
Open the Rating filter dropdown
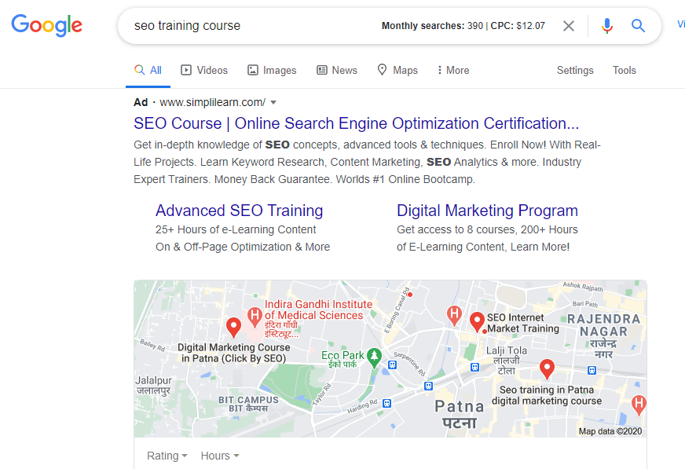167,456
